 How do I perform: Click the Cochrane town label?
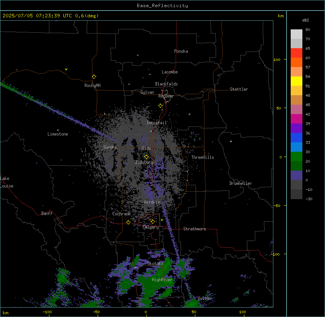[x=121, y=214]
